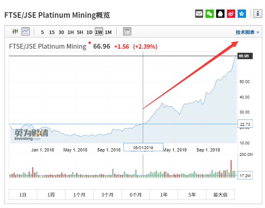Click the 06/01/2019 date marker on chart
The height and width of the screenshot is (208, 265).
tap(143, 147)
